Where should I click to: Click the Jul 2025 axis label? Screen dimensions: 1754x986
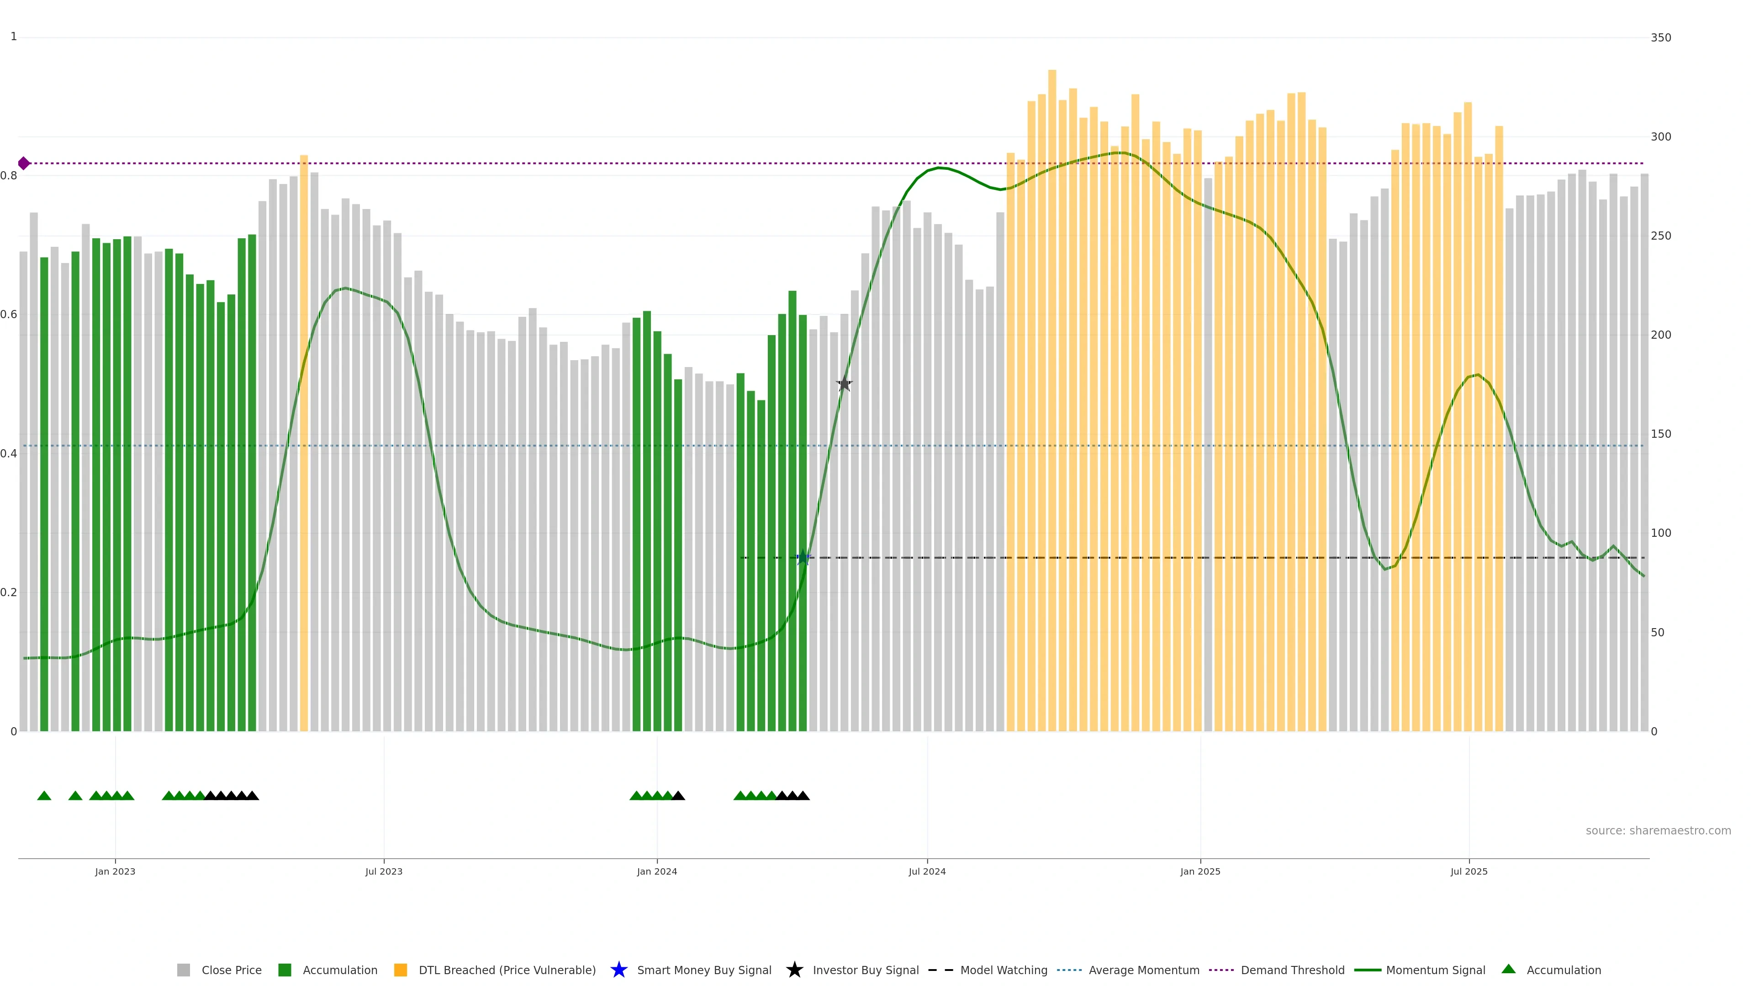pyautogui.click(x=1469, y=872)
